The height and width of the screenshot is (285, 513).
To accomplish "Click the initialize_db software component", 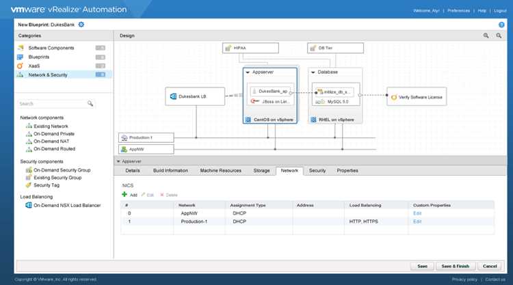I will (x=334, y=92).
